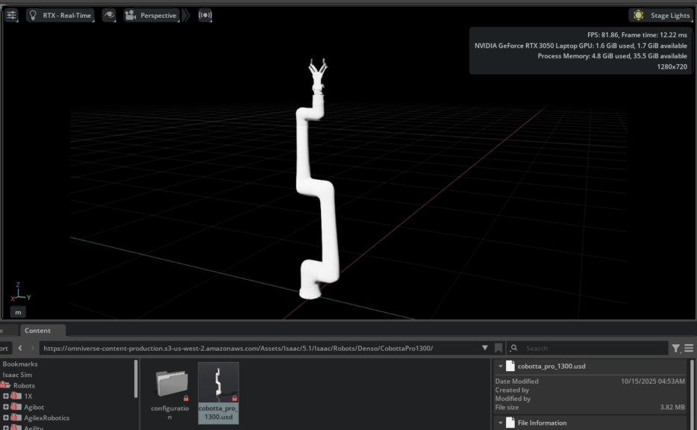The width and height of the screenshot is (697, 430).
Task: Toggle the viewport eye visibility menu
Action: point(109,15)
